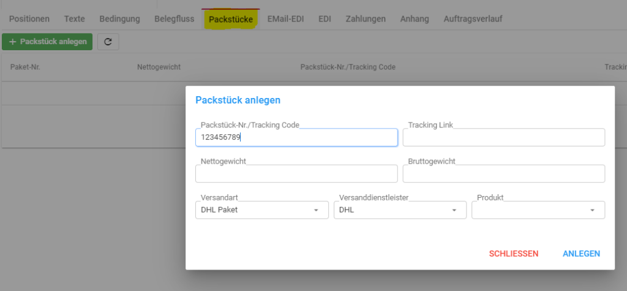Viewport: 627px width, 291px height.
Task: Open the Zahlungen tab
Action: pyautogui.click(x=366, y=19)
